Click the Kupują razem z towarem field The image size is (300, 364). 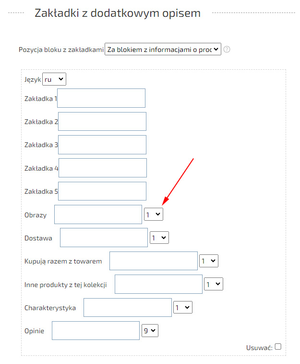click(x=154, y=261)
